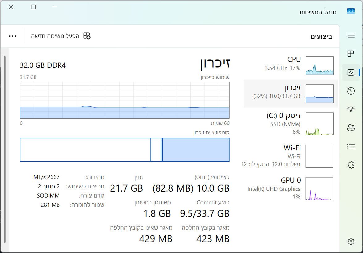Click the memory composition bar

coord(125,149)
